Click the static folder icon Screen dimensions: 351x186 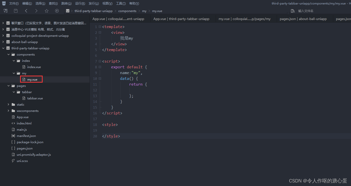(x=13, y=105)
